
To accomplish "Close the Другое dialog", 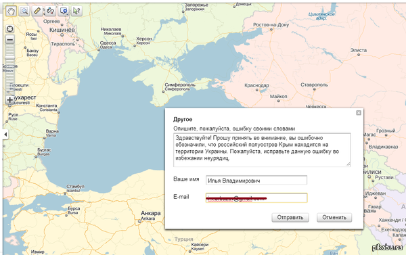I will coord(359,112).
